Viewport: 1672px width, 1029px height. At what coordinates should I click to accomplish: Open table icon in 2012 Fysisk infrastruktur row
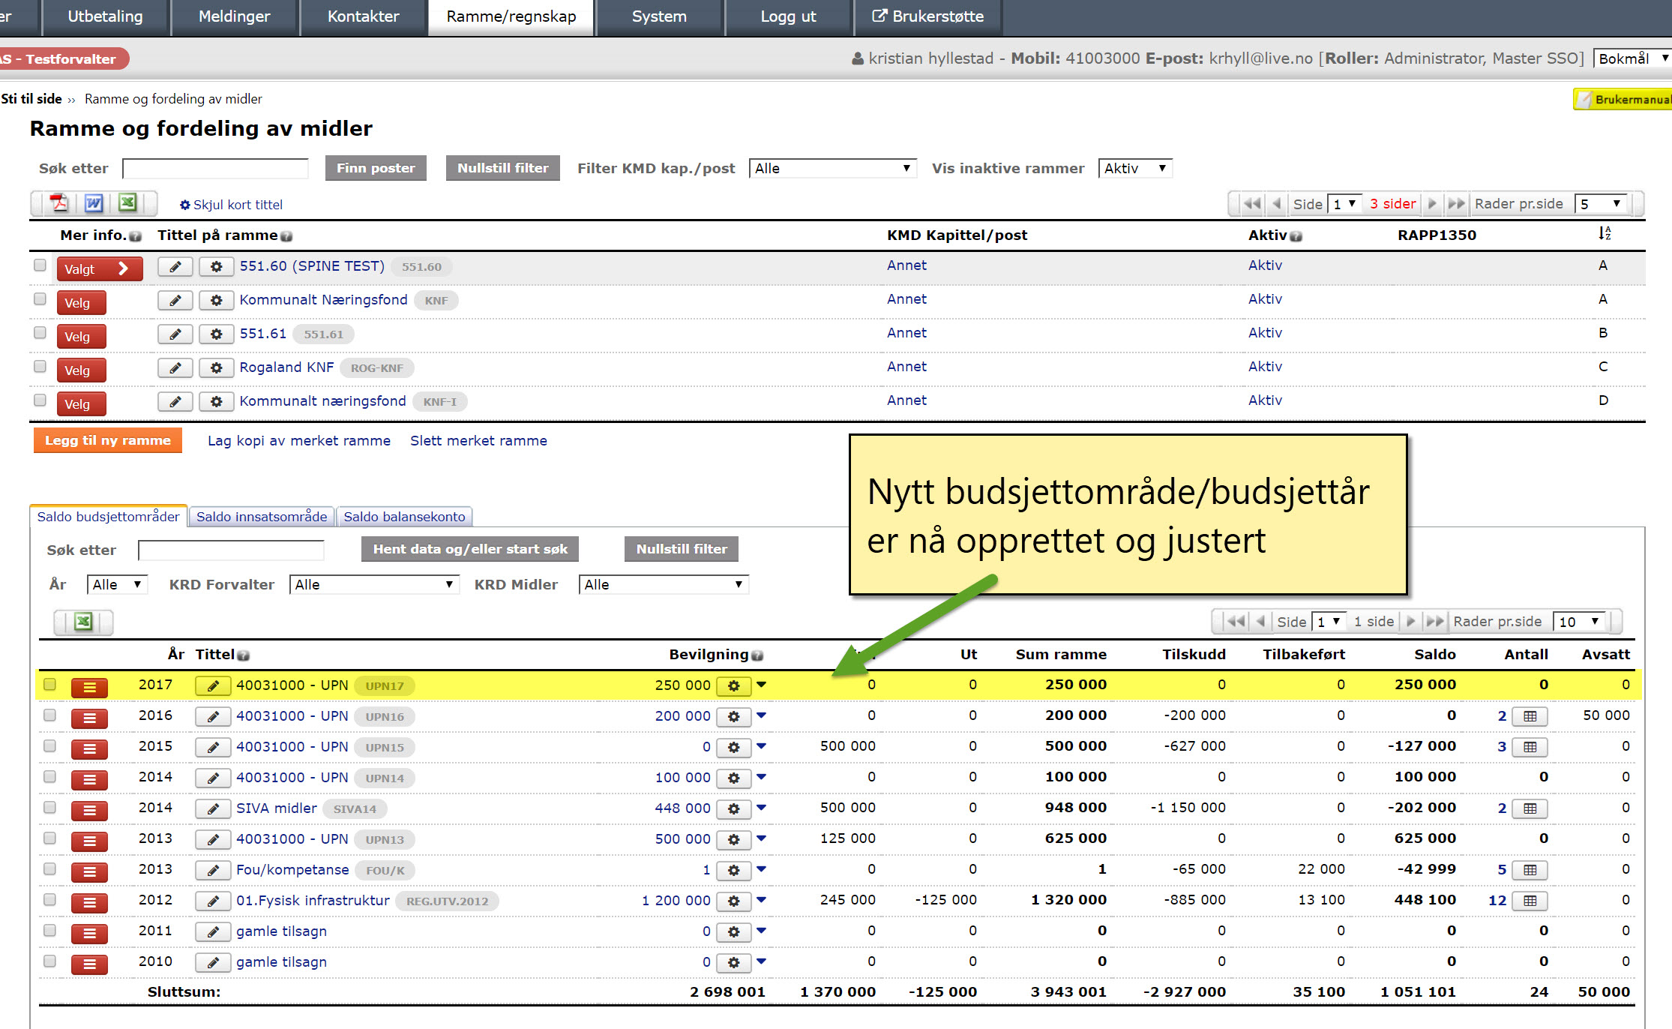(x=1530, y=901)
